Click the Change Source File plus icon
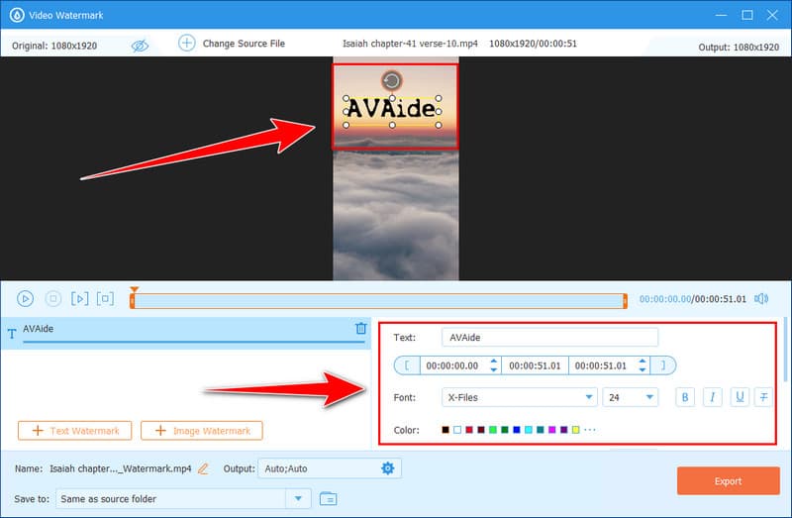792x518 pixels. click(187, 43)
